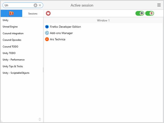Screen dimensions: 164x123
Task: Select the "Csound TODO" session
Action: (x=22, y=46)
